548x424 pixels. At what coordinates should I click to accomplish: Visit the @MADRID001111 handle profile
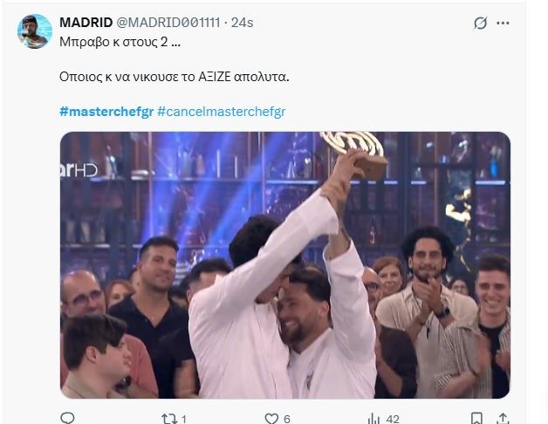pyautogui.click(x=168, y=23)
